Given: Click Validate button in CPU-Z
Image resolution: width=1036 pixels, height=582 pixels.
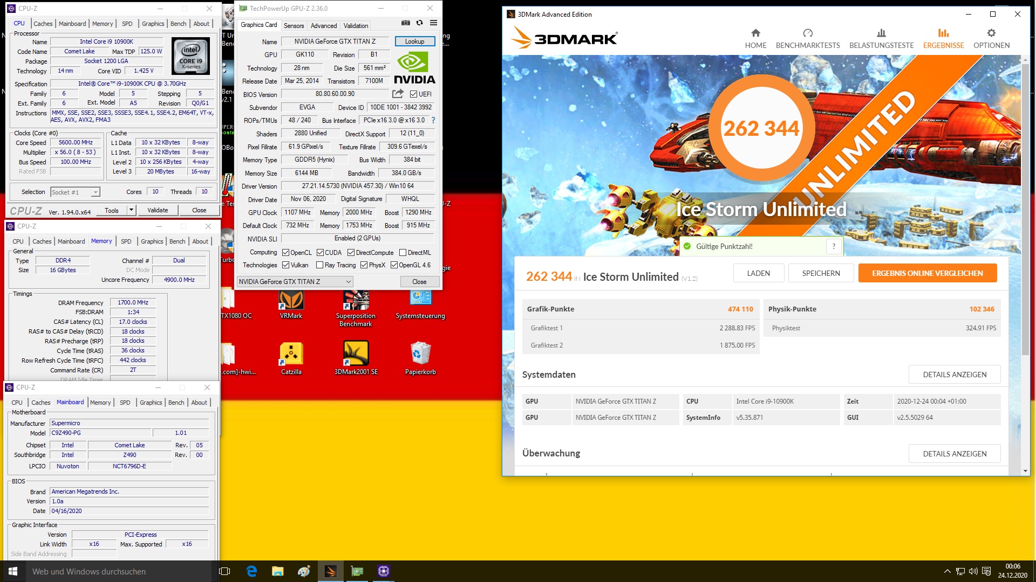Looking at the screenshot, I should point(158,210).
